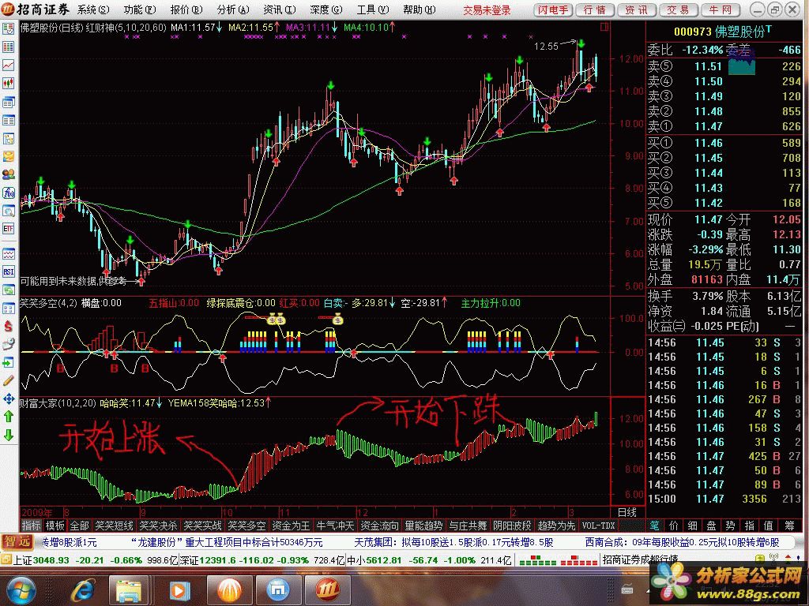Select the 细 tab in right panel
Screen dimensions: 809x606
coord(692,525)
